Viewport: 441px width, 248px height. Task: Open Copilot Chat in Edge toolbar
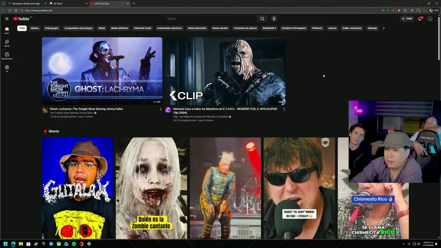coord(434,10)
